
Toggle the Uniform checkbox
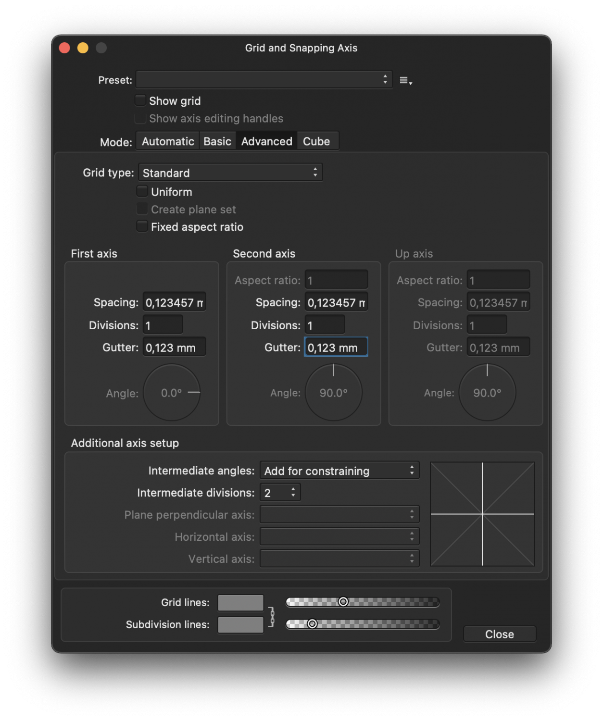pos(142,191)
